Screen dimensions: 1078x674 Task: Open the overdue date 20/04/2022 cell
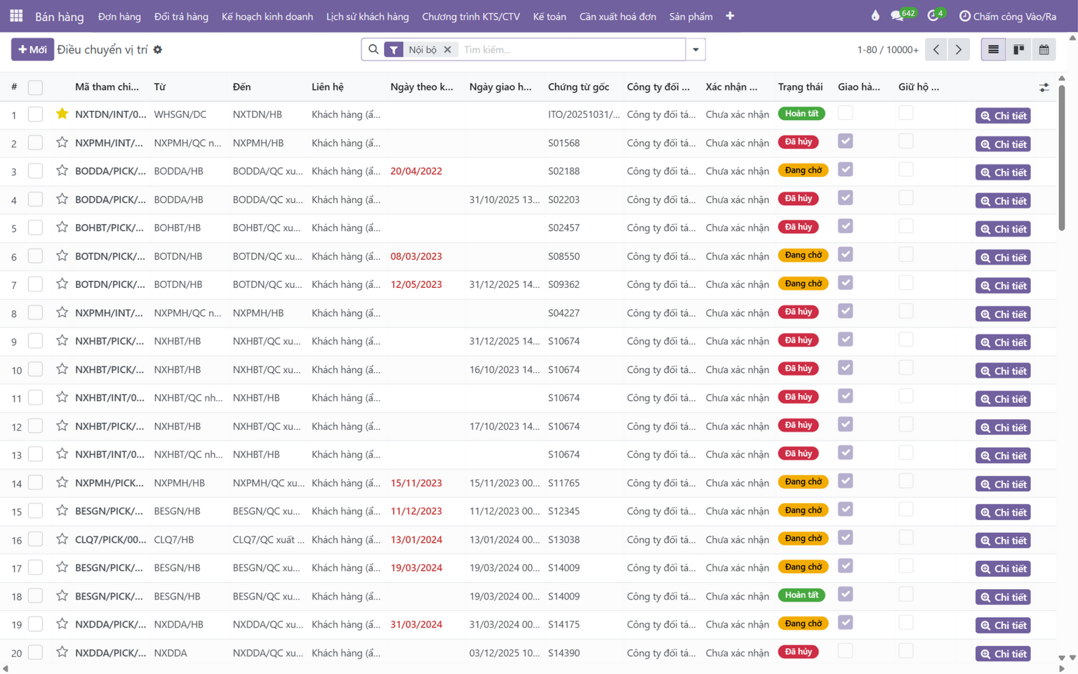[416, 171]
